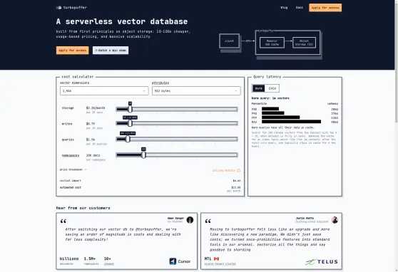398x272 pixels.
Task: Click the queries row label
Action: (x=68, y=140)
